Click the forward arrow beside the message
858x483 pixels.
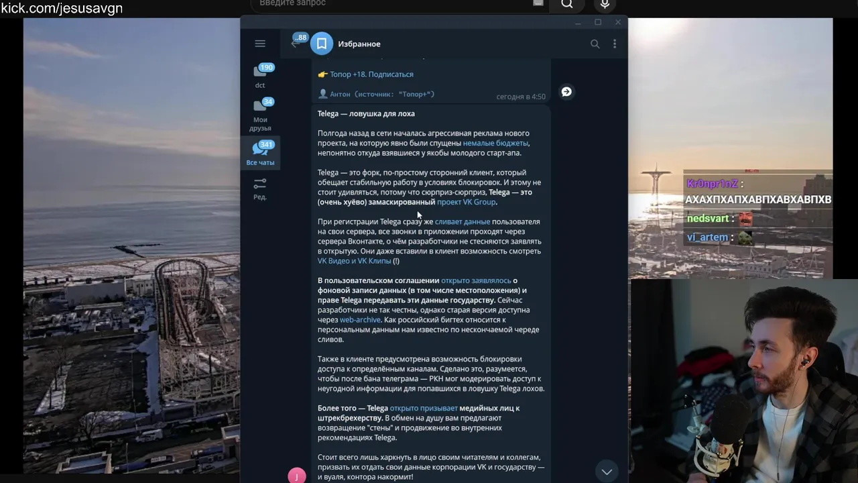[x=566, y=92]
